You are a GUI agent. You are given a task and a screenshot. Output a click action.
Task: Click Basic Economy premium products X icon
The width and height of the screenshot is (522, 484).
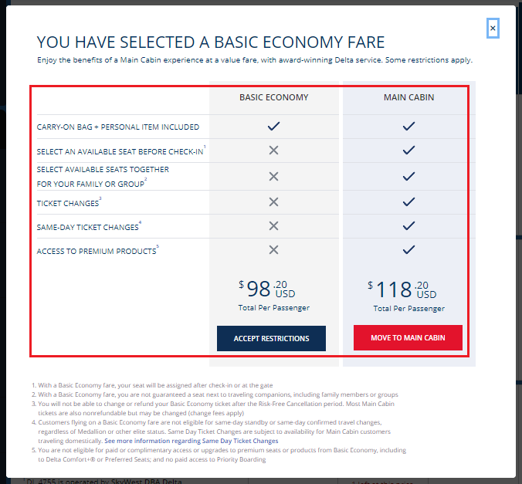coord(273,250)
